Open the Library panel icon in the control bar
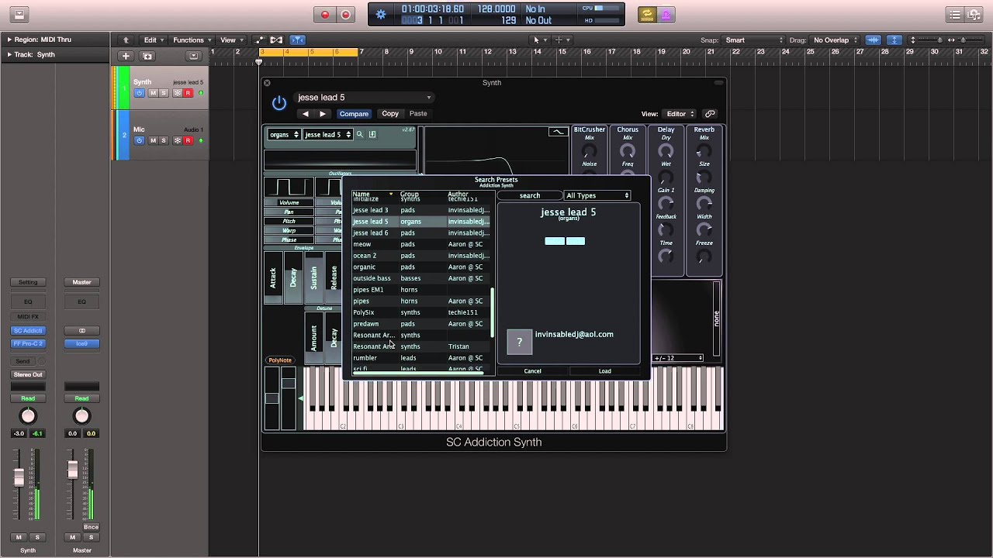The height and width of the screenshot is (558, 993). point(19,15)
